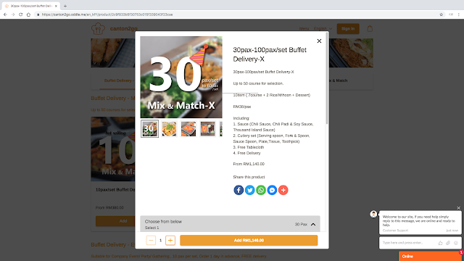Bookmark this page with star icon
The image size is (464, 261).
click(x=441, y=14)
